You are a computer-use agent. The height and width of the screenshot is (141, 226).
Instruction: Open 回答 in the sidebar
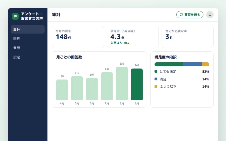coord(28,39)
